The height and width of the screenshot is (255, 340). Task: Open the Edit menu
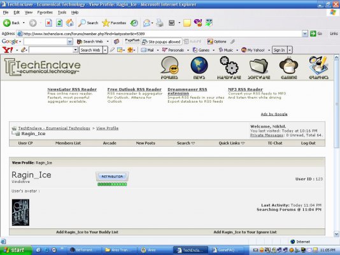17,12
